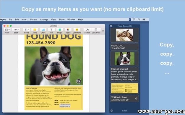The height and width of the screenshot is (115, 185).
Task: Select the giraffe image in Paste Queue
Action: click(x=125, y=35)
